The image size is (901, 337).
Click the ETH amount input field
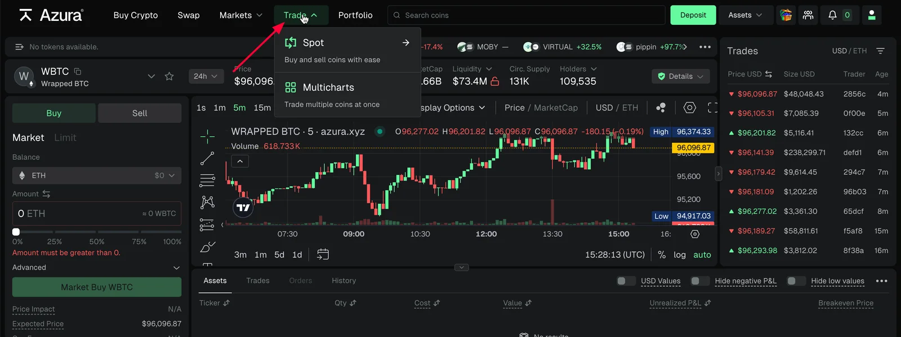[97, 214]
